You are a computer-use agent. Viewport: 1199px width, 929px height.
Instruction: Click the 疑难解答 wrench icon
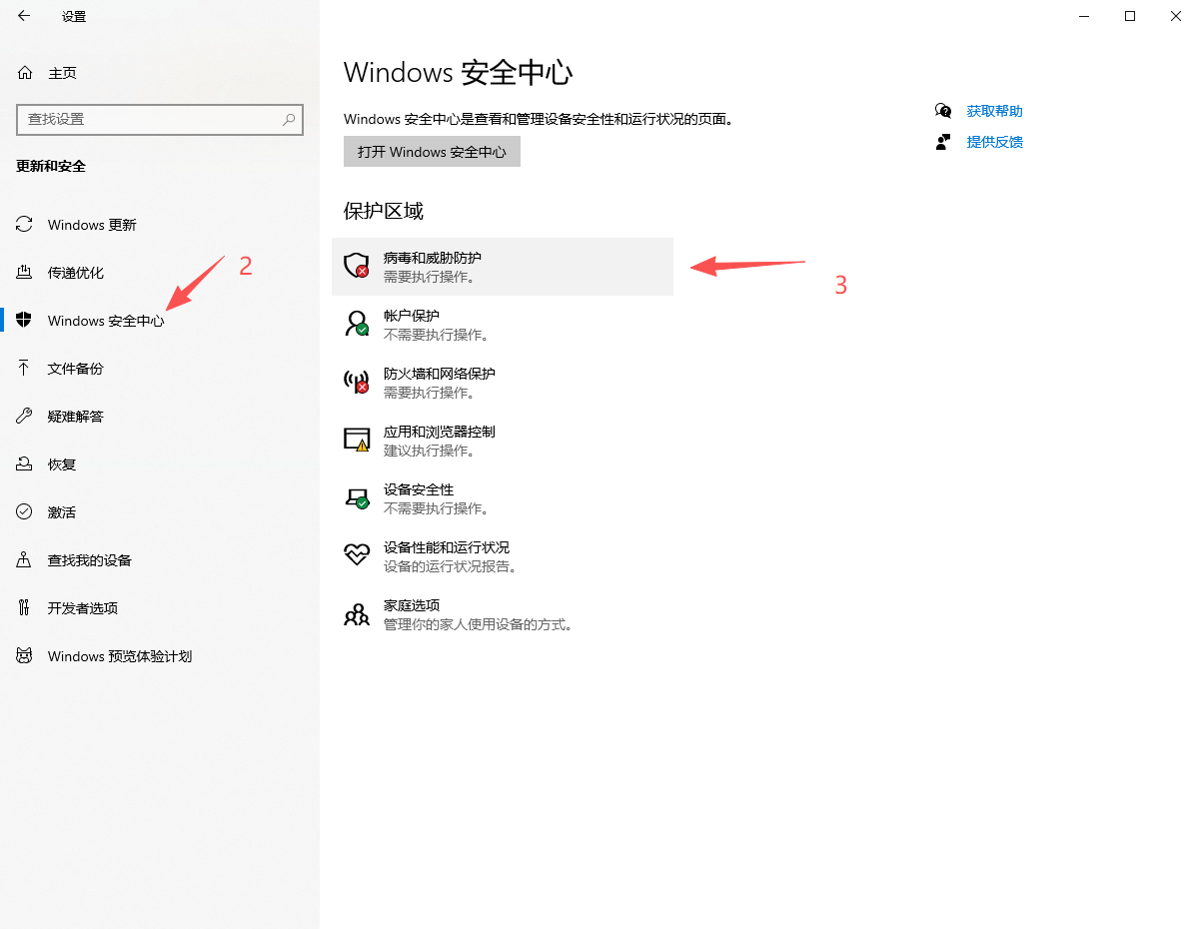[x=24, y=417]
